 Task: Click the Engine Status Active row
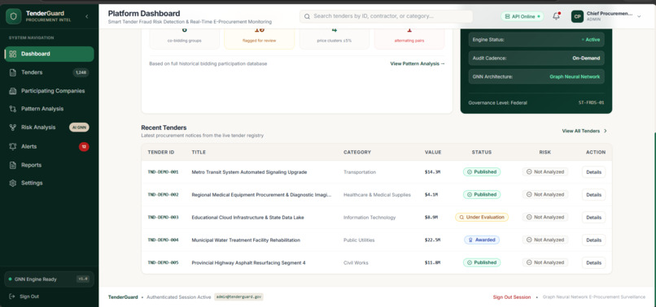click(536, 40)
